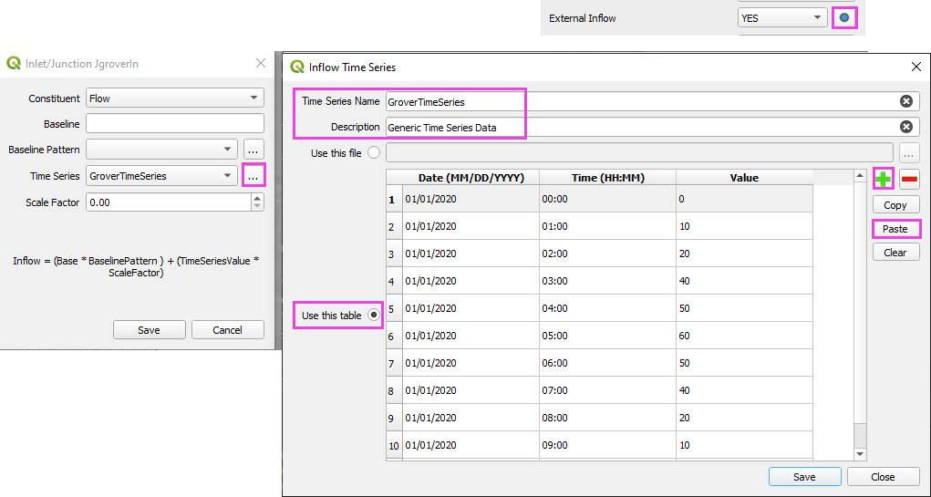Click the green plus add row icon
931x497 pixels.
[x=883, y=179]
